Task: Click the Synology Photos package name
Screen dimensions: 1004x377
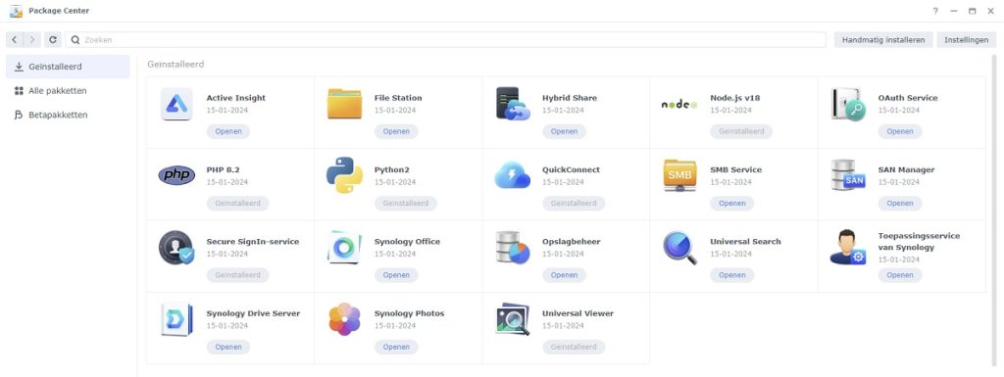Action: coord(409,313)
